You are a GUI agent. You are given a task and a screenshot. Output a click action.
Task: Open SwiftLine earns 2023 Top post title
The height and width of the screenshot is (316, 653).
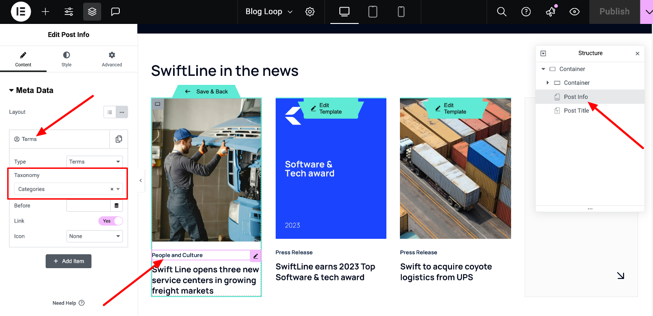tap(325, 272)
